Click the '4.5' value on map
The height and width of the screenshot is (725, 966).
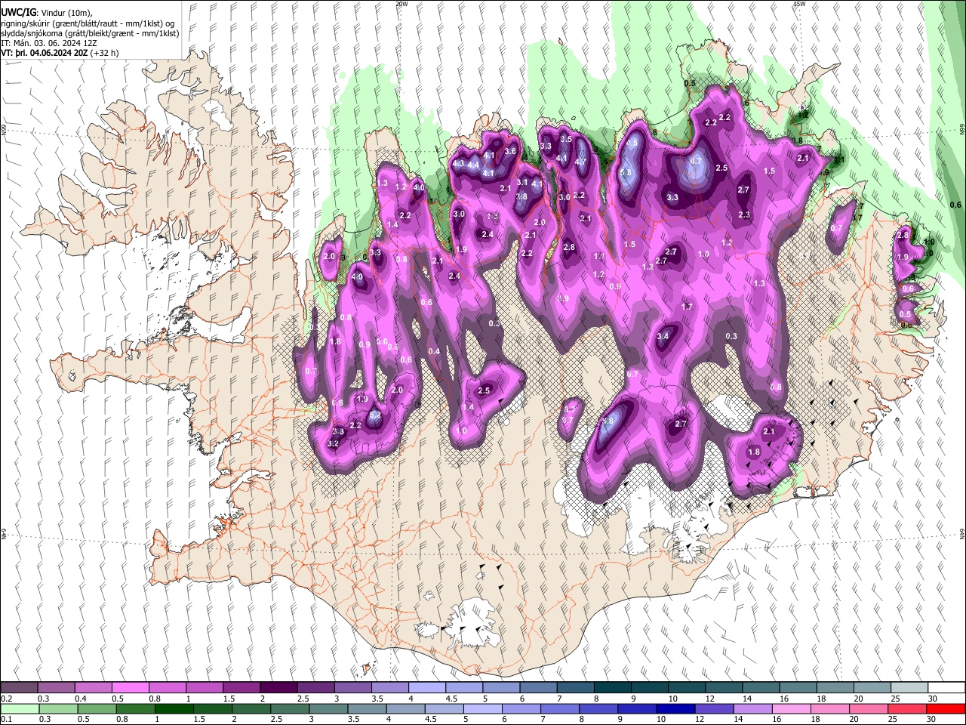(x=633, y=143)
